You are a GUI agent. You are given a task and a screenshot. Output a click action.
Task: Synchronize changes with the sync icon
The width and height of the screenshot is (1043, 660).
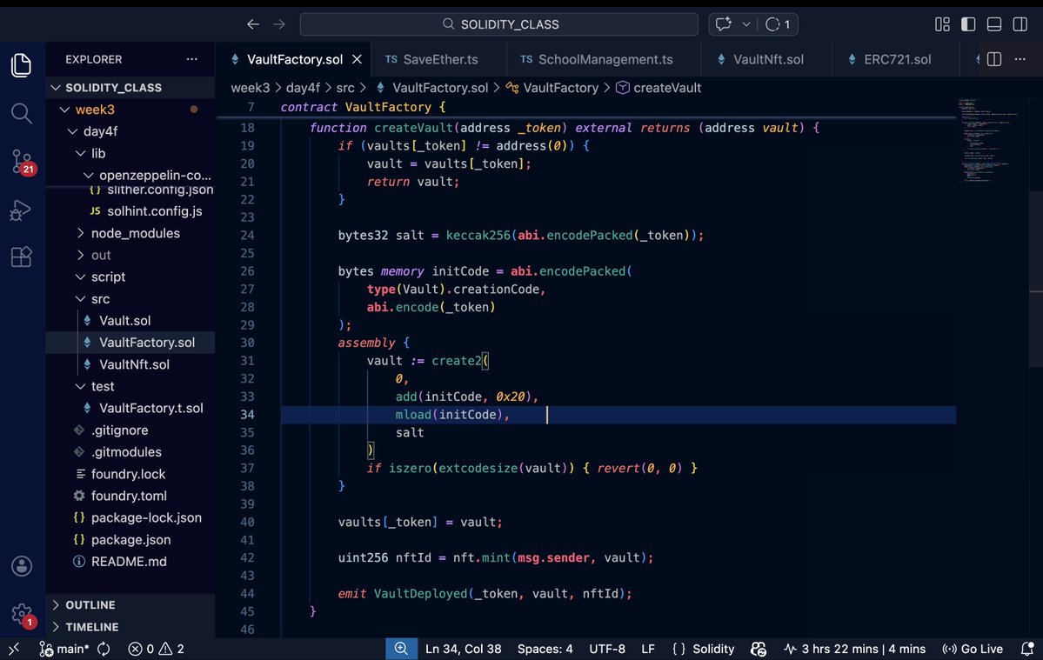pos(104,649)
